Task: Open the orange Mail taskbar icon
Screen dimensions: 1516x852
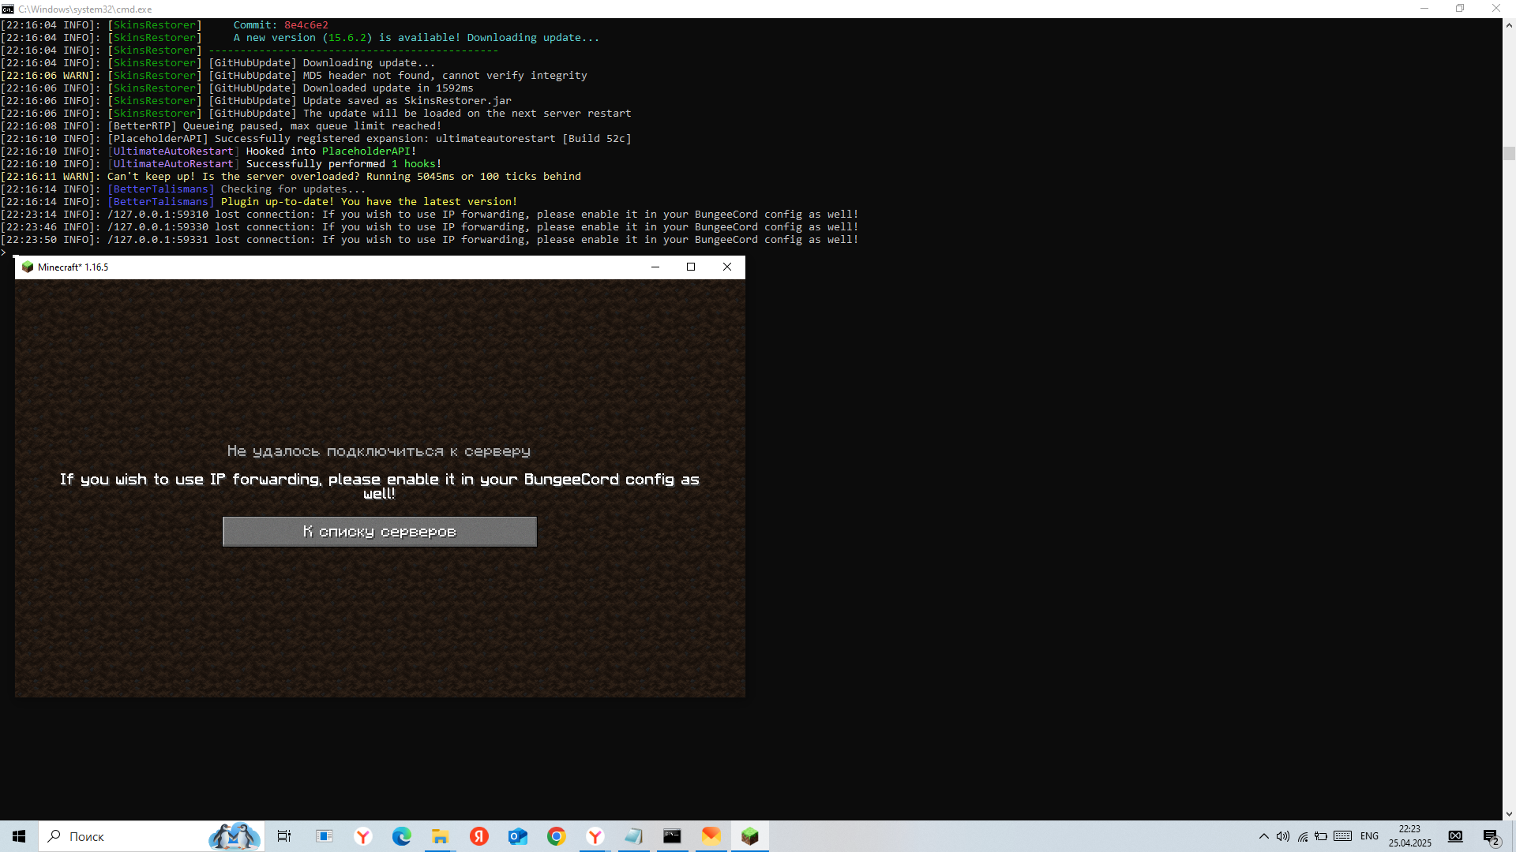Action: 711,836
